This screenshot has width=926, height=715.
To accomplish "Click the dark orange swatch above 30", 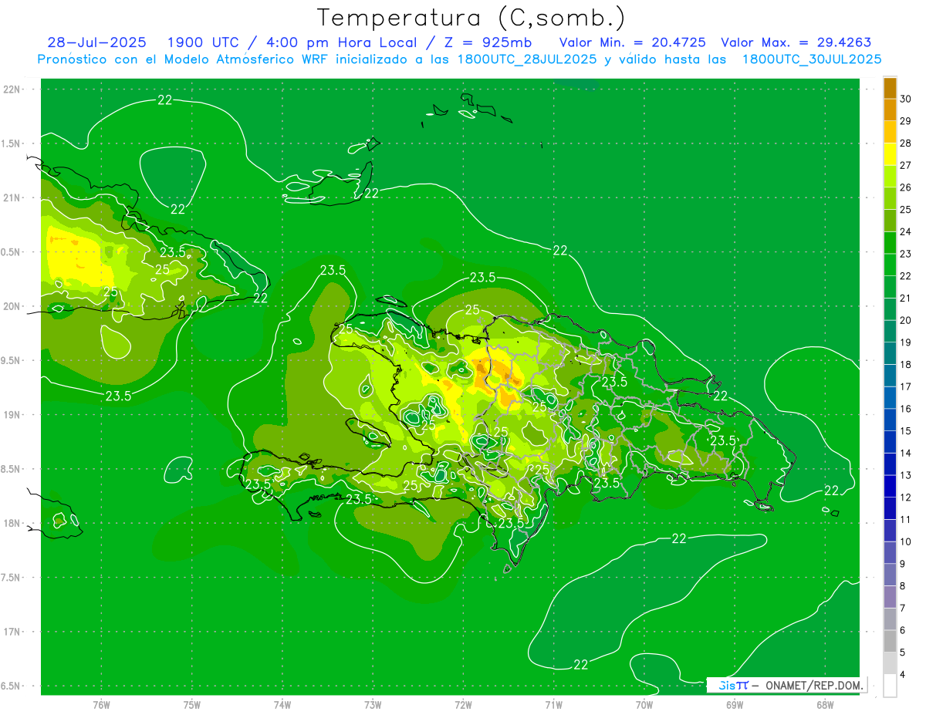I will point(890,88).
